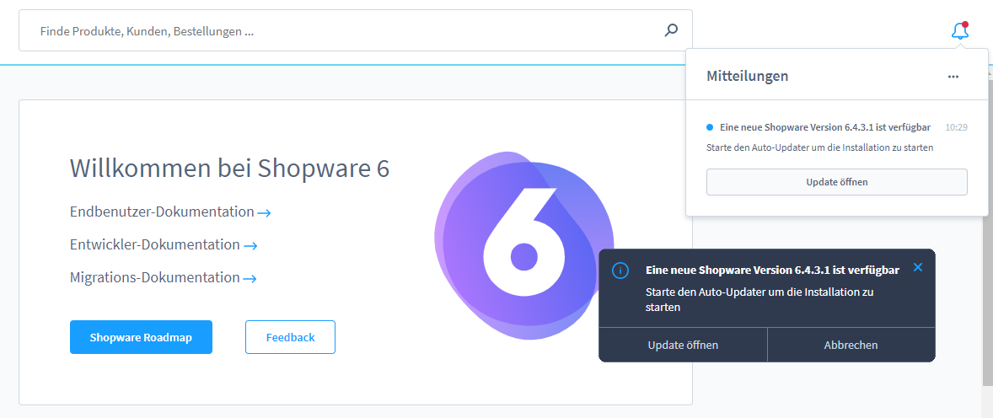Screen dimensions: 993x418
Task: Click Abbrechen in dark notification
Action: pyautogui.click(x=851, y=346)
